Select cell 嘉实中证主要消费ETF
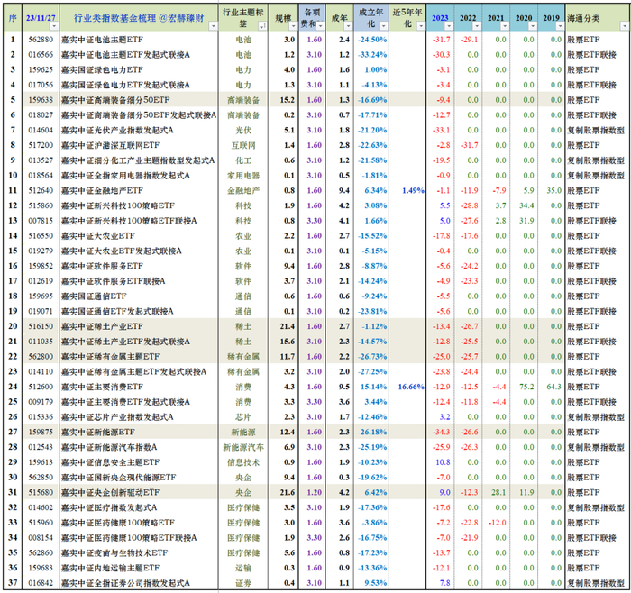Screen dimensions: 631x593 tap(102, 387)
